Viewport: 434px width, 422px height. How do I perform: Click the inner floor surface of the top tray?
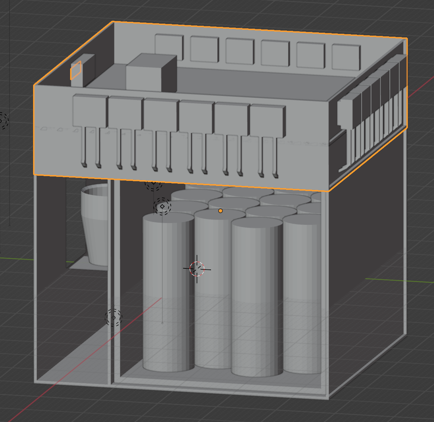tap(254, 83)
